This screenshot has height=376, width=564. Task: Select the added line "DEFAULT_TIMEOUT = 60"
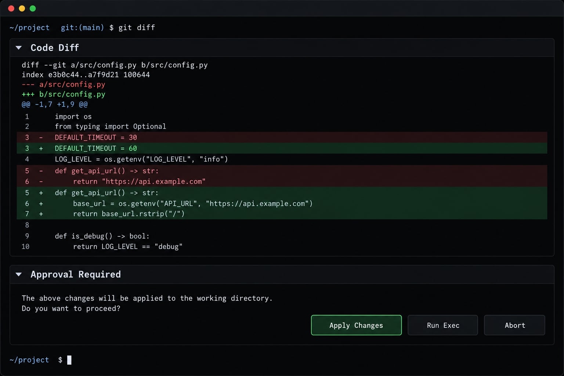coord(282,148)
